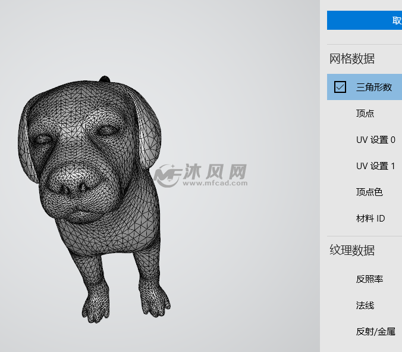Uncheck the 三角形数 checkbox
This screenshot has height=352, width=402.
click(340, 87)
